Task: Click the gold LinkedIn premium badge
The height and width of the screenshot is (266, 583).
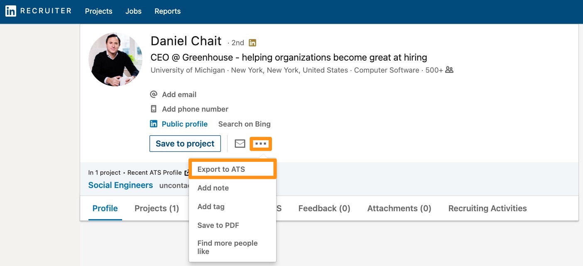Action: tap(252, 42)
